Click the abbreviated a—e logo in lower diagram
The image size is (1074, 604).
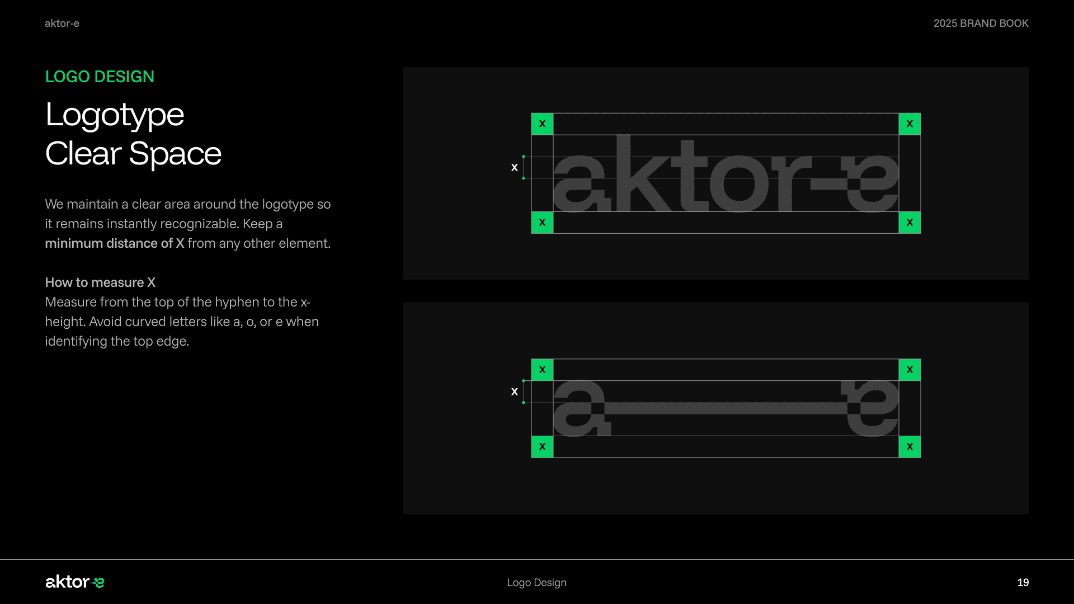click(726, 408)
